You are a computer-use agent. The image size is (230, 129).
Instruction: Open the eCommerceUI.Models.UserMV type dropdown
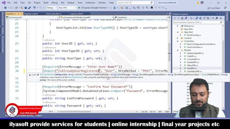click(87, 18)
